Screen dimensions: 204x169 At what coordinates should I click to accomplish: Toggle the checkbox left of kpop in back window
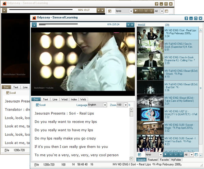[x=110, y=11]
